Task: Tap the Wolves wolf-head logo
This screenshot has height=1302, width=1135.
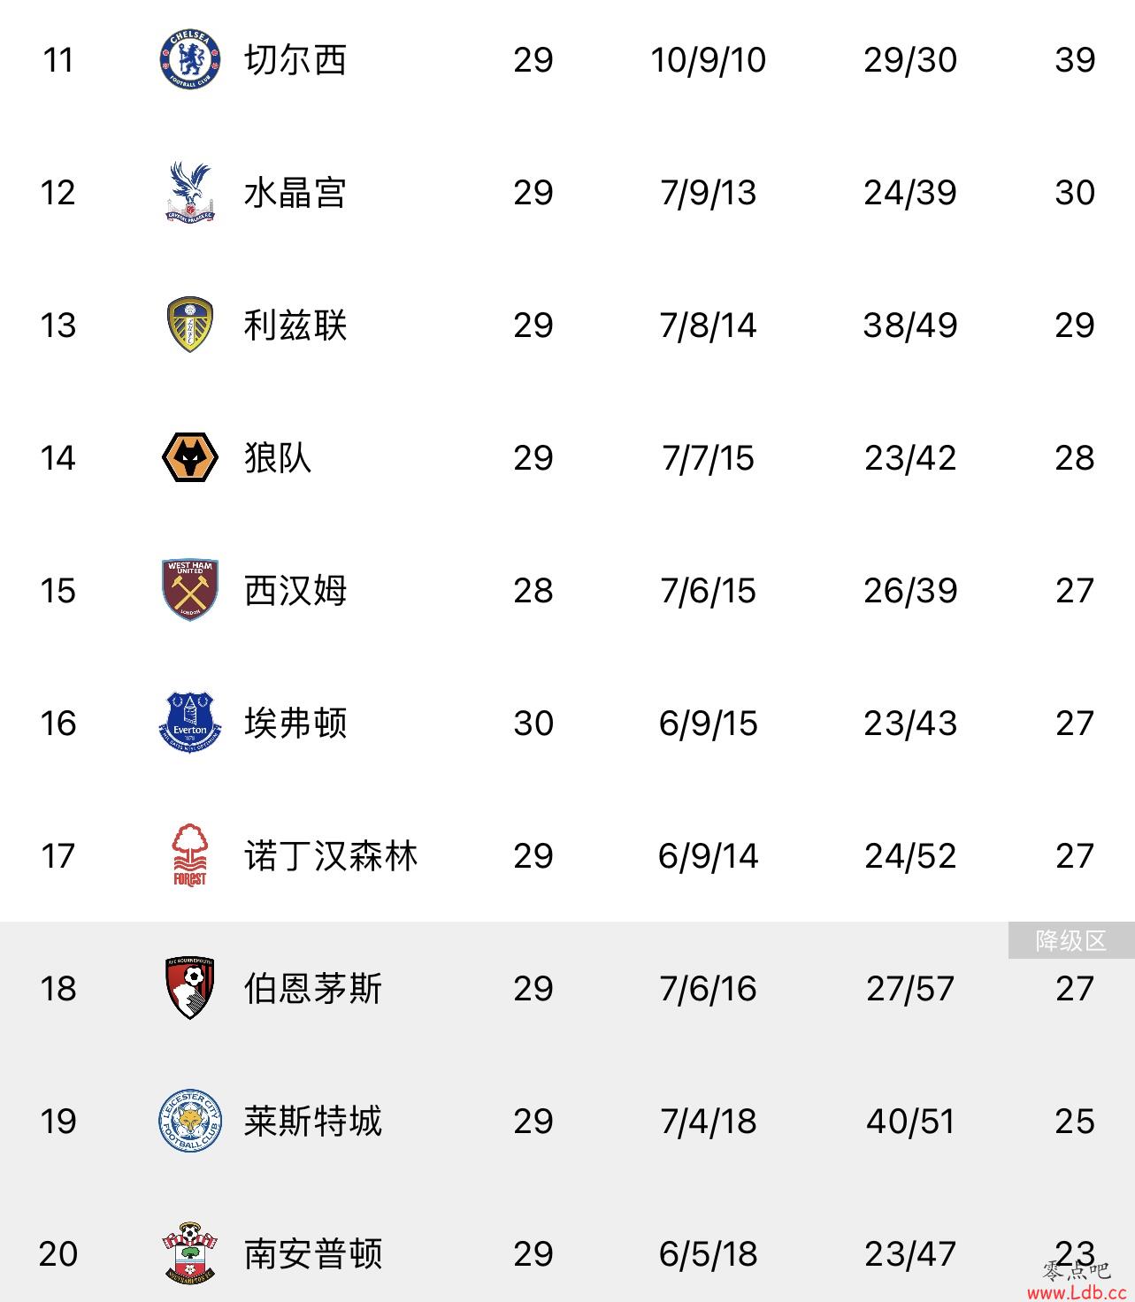Action: pos(189,457)
